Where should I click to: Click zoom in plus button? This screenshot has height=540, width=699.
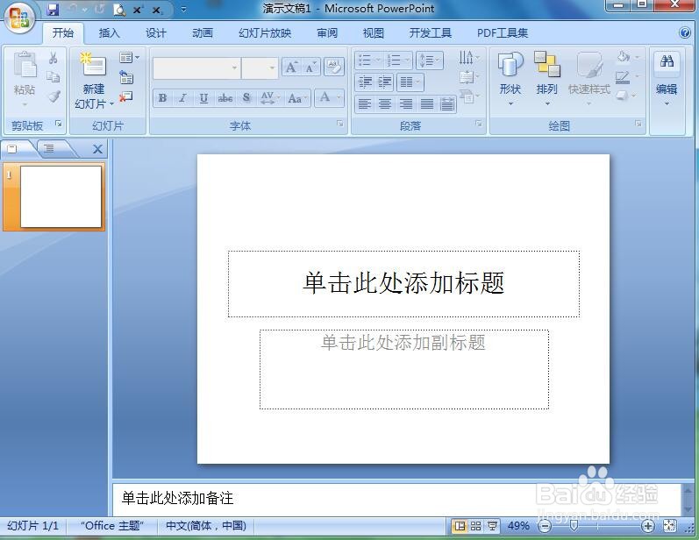648,526
